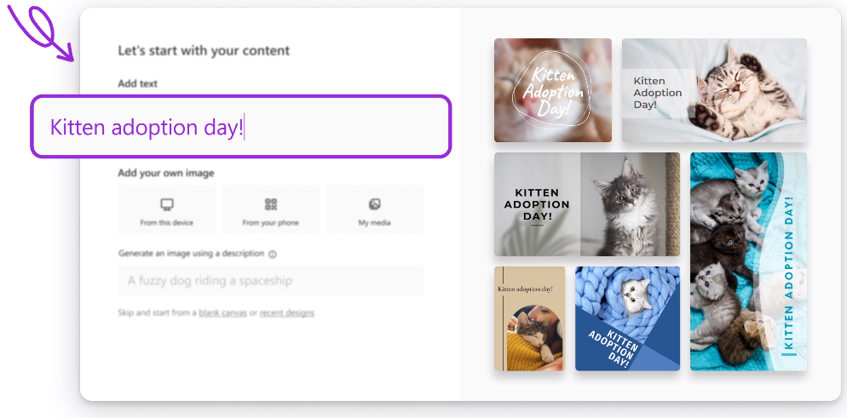Click the Add your own image label
Screen dimensions: 847x418
pos(166,173)
